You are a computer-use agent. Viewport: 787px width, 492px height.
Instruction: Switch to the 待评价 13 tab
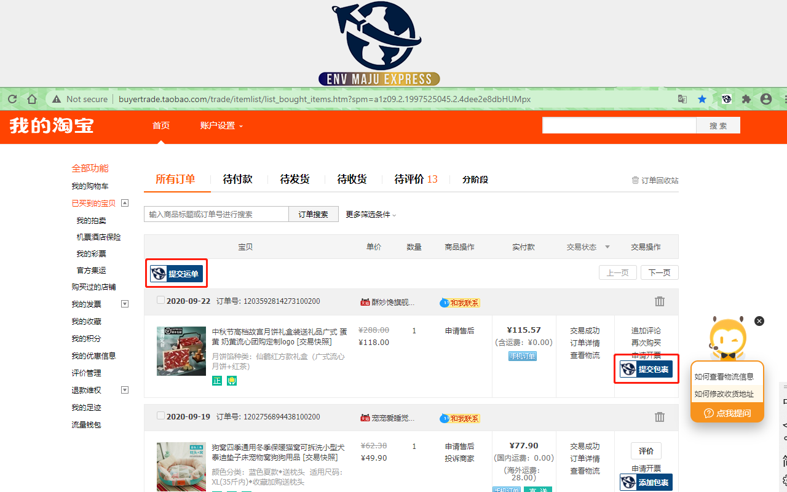point(416,180)
